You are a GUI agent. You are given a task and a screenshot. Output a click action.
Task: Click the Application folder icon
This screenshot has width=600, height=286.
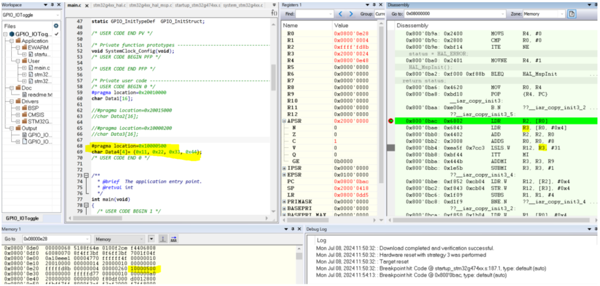[18, 41]
